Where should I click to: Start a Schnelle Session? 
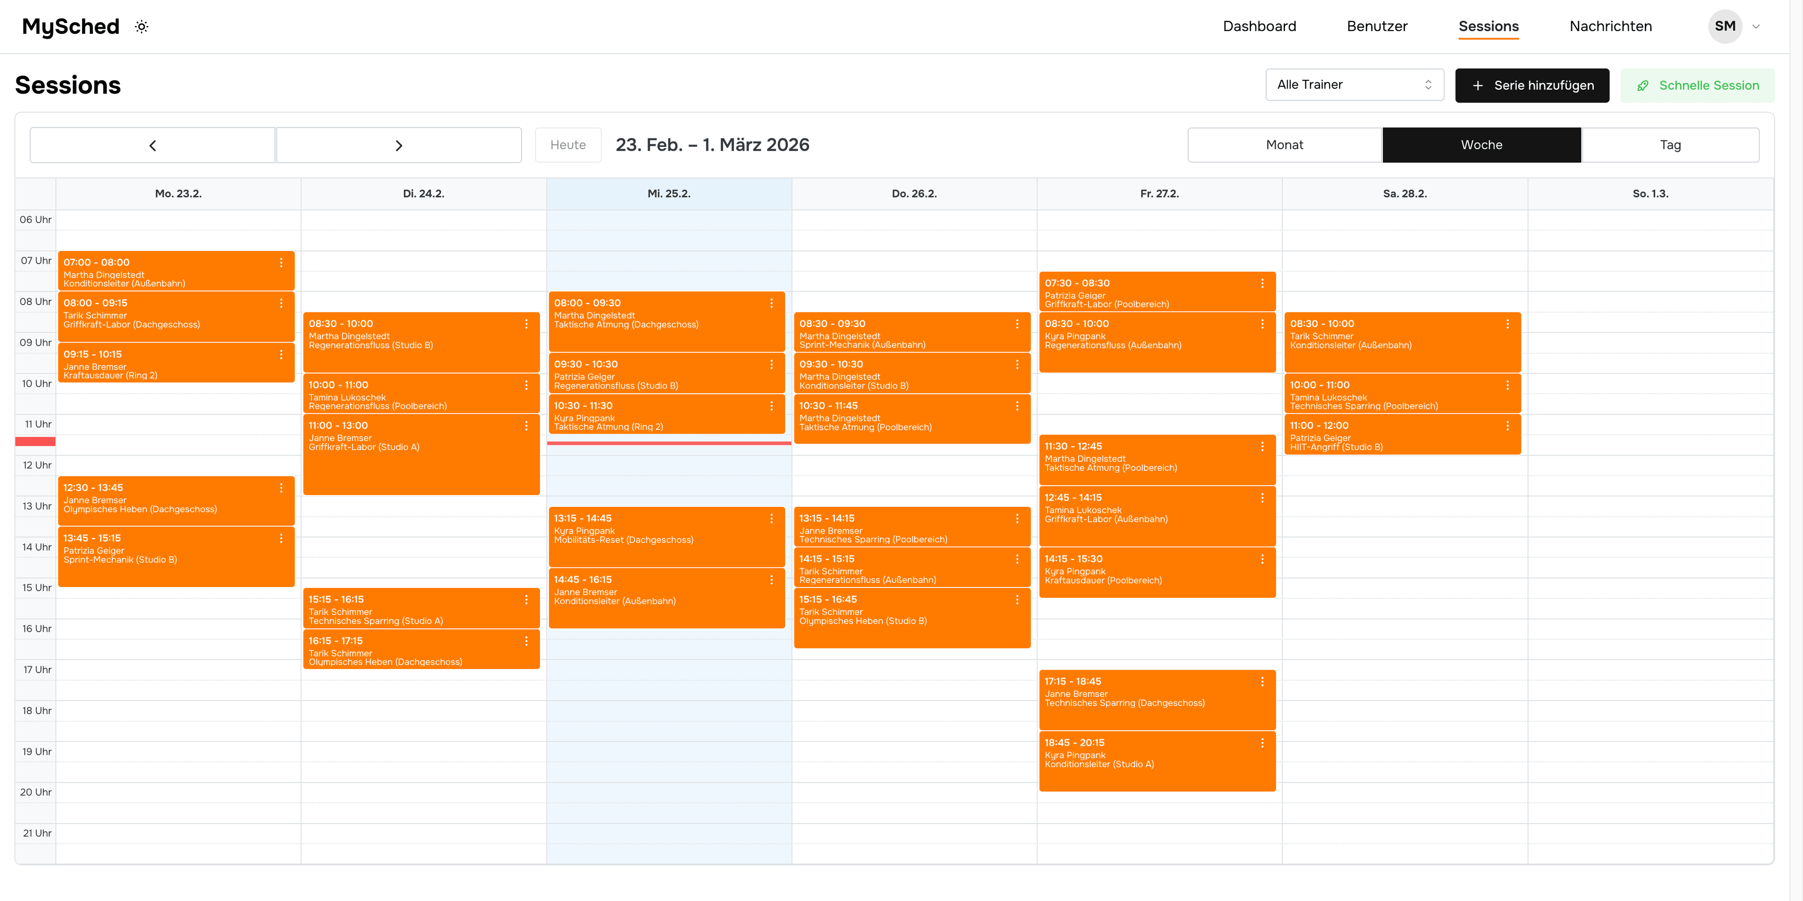[1696, 84]
